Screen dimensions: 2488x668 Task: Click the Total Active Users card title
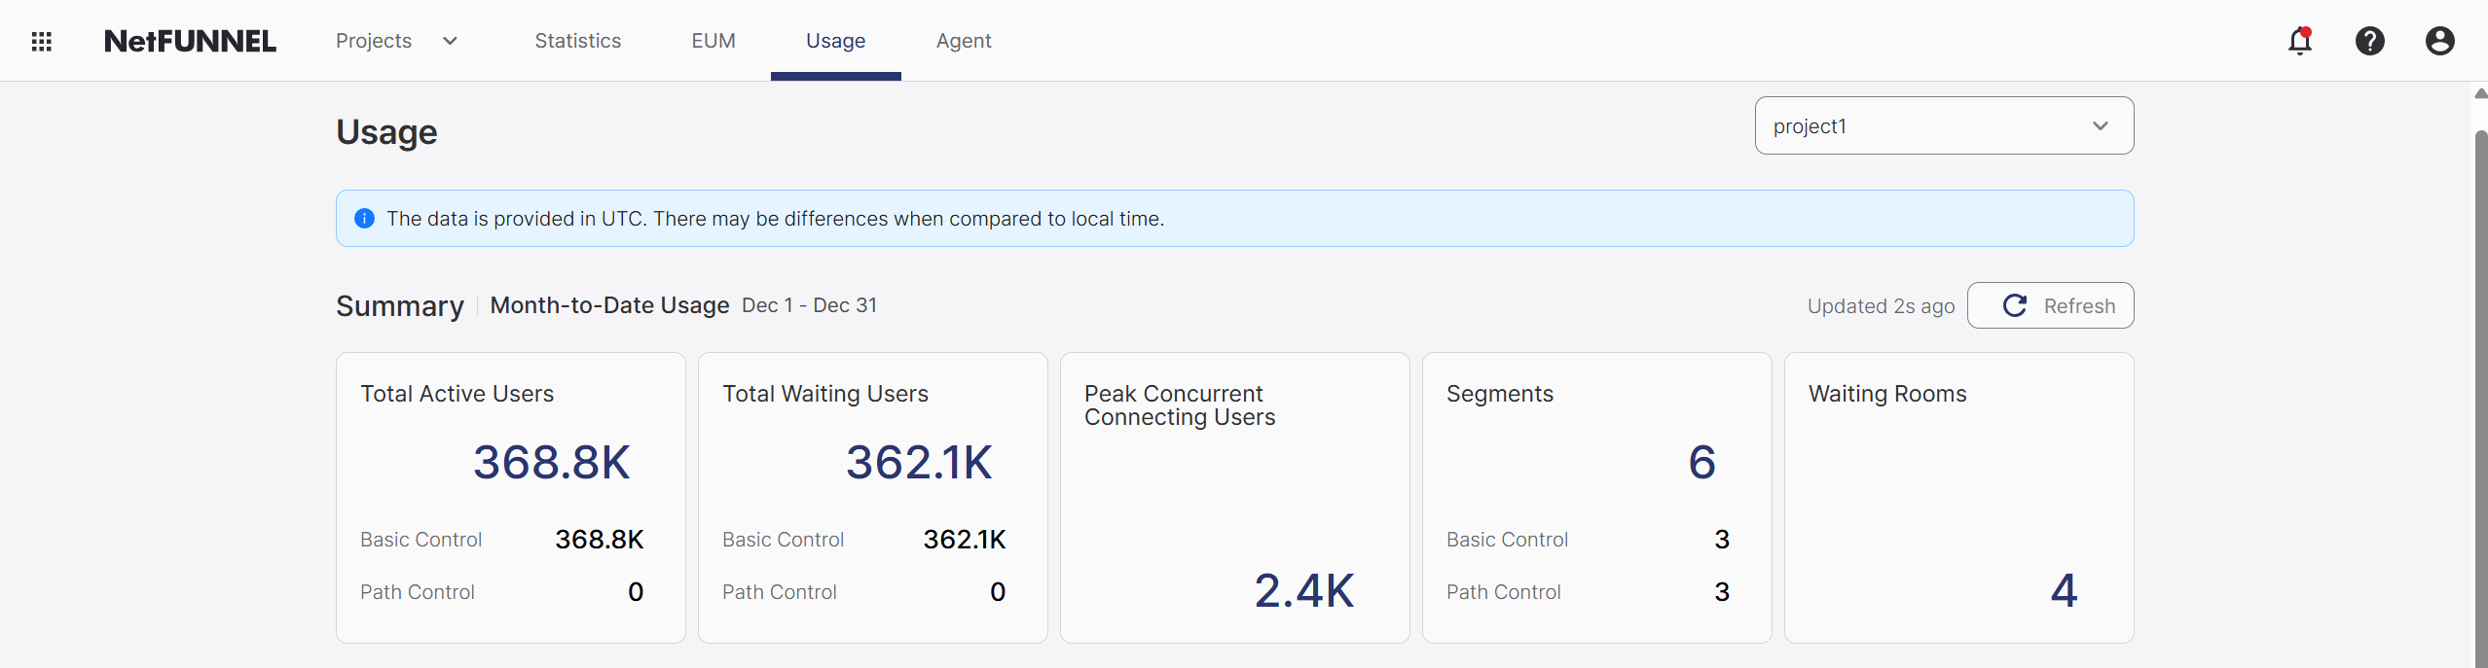(457, 394)
